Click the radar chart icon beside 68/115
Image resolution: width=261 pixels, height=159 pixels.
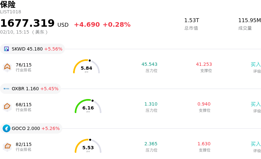[7, 107]
